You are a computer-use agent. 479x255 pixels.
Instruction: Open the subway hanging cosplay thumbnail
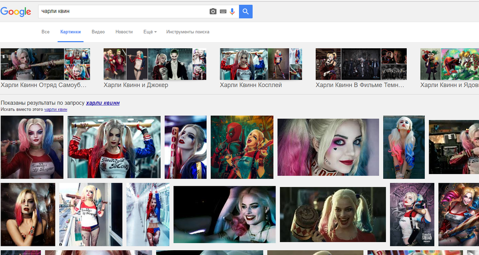point(148,214)
